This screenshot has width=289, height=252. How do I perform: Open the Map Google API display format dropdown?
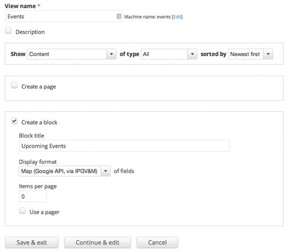(65, 171)
